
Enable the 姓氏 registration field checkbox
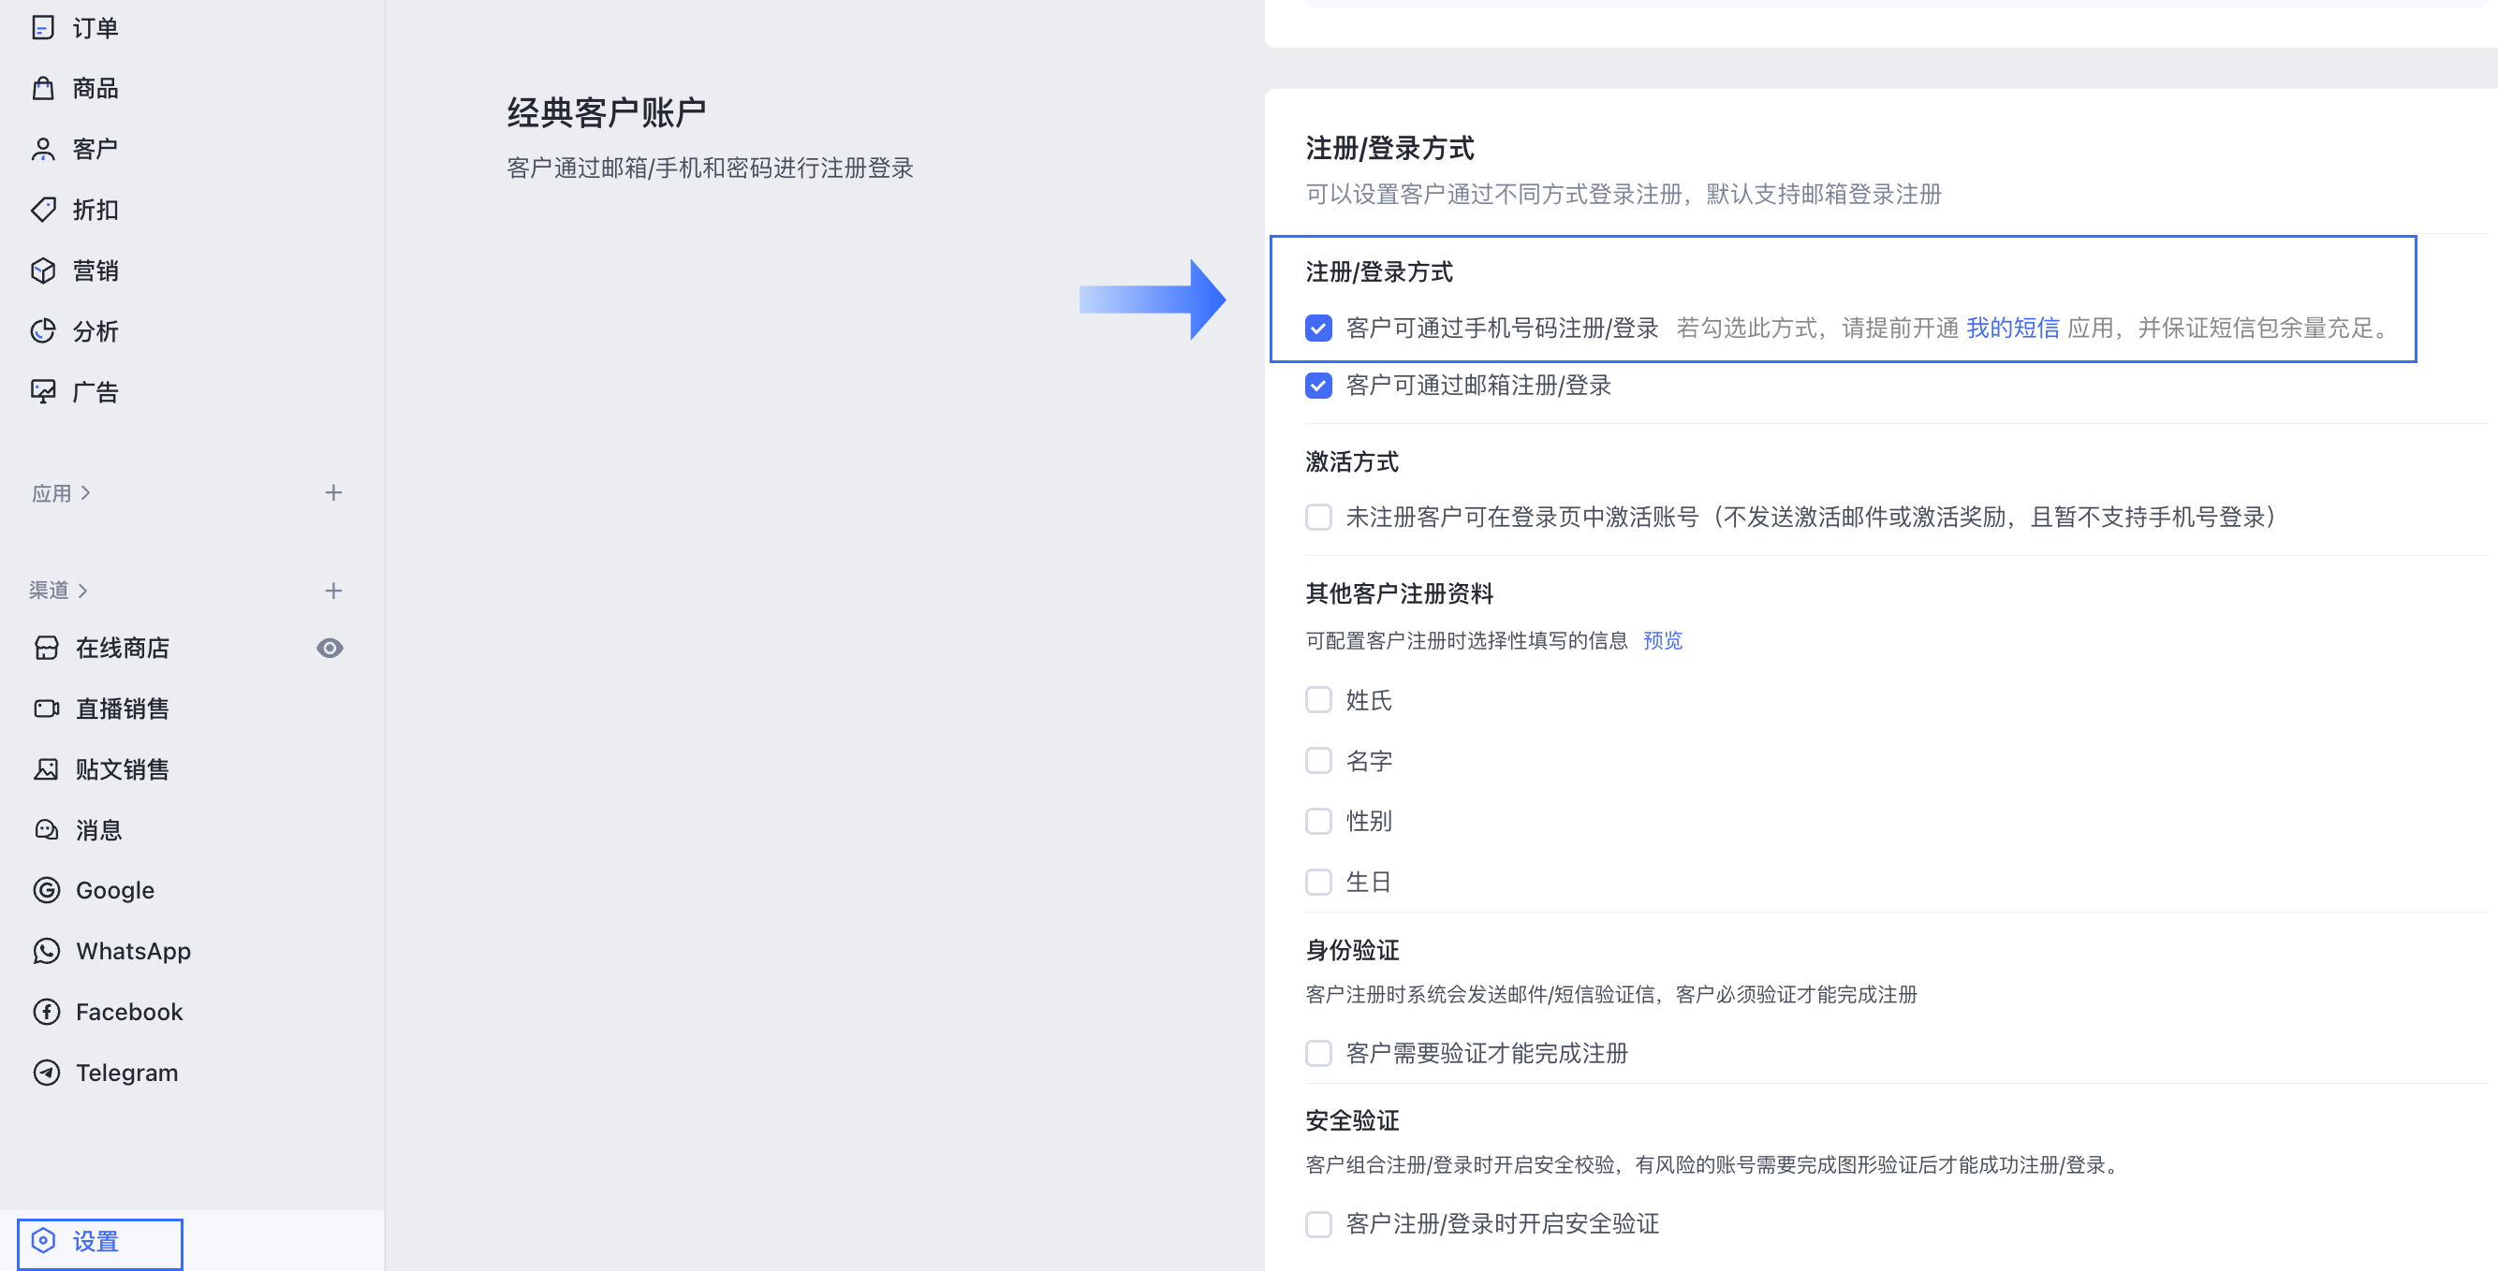pos(1318,700)
